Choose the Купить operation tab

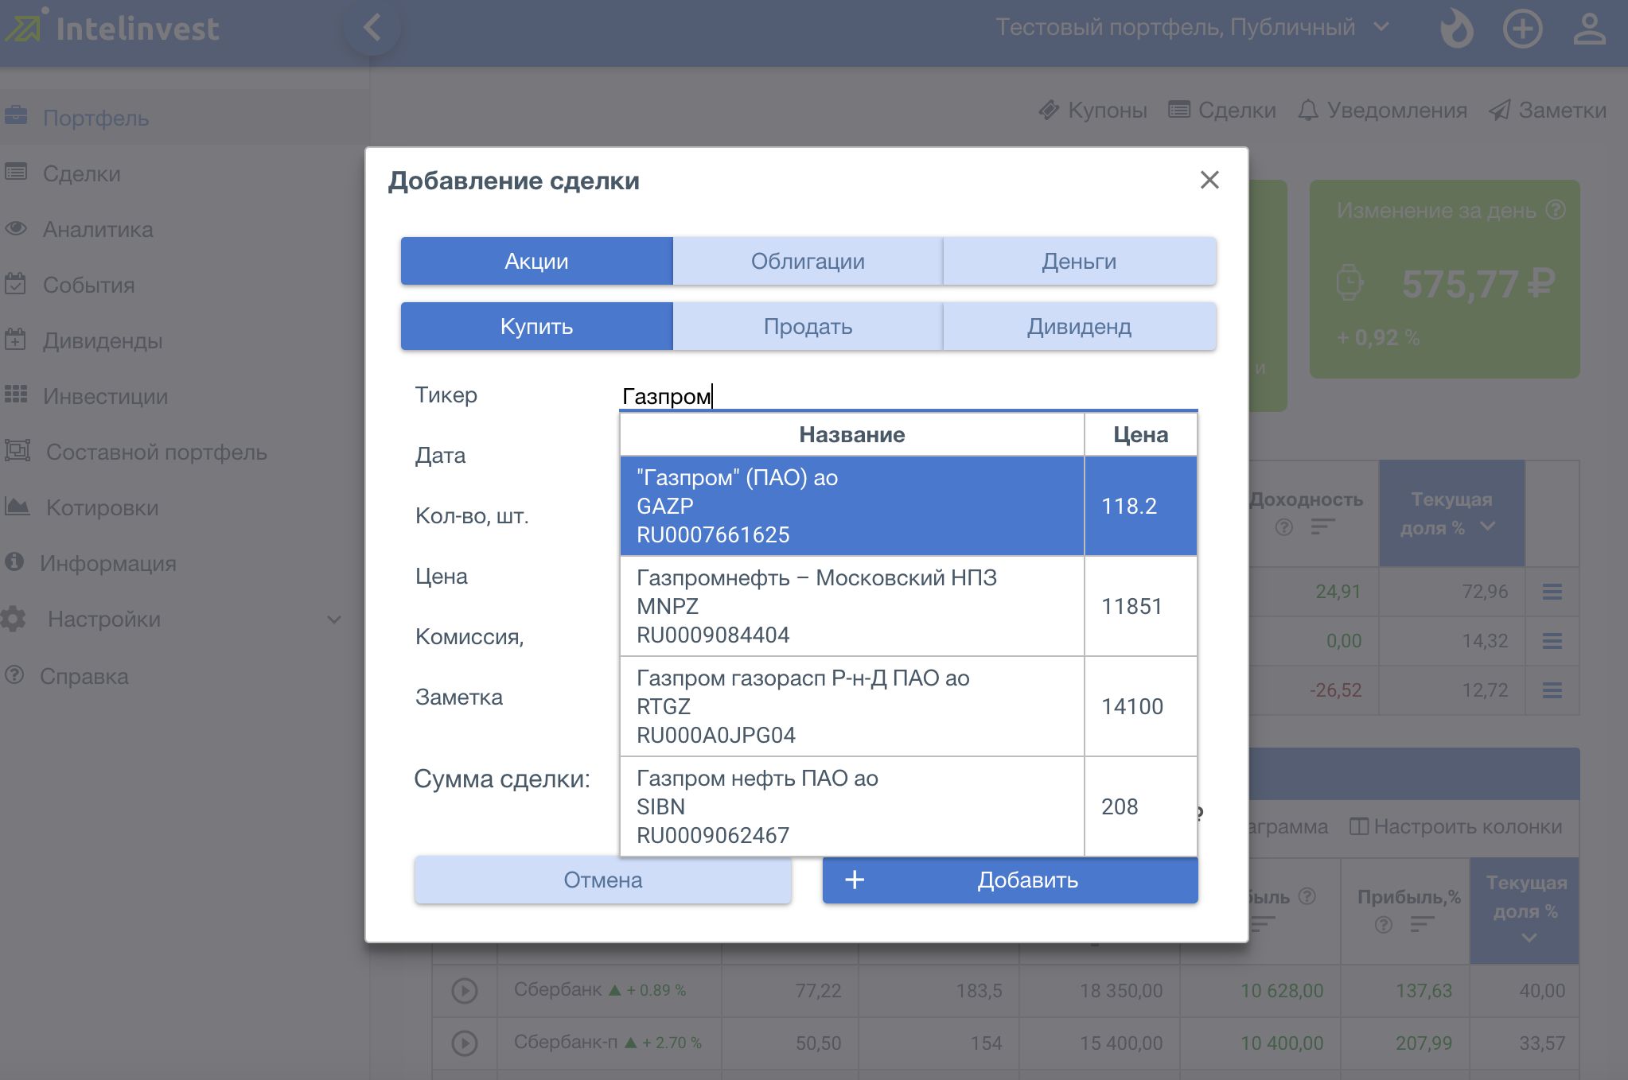tap(537, 326)
